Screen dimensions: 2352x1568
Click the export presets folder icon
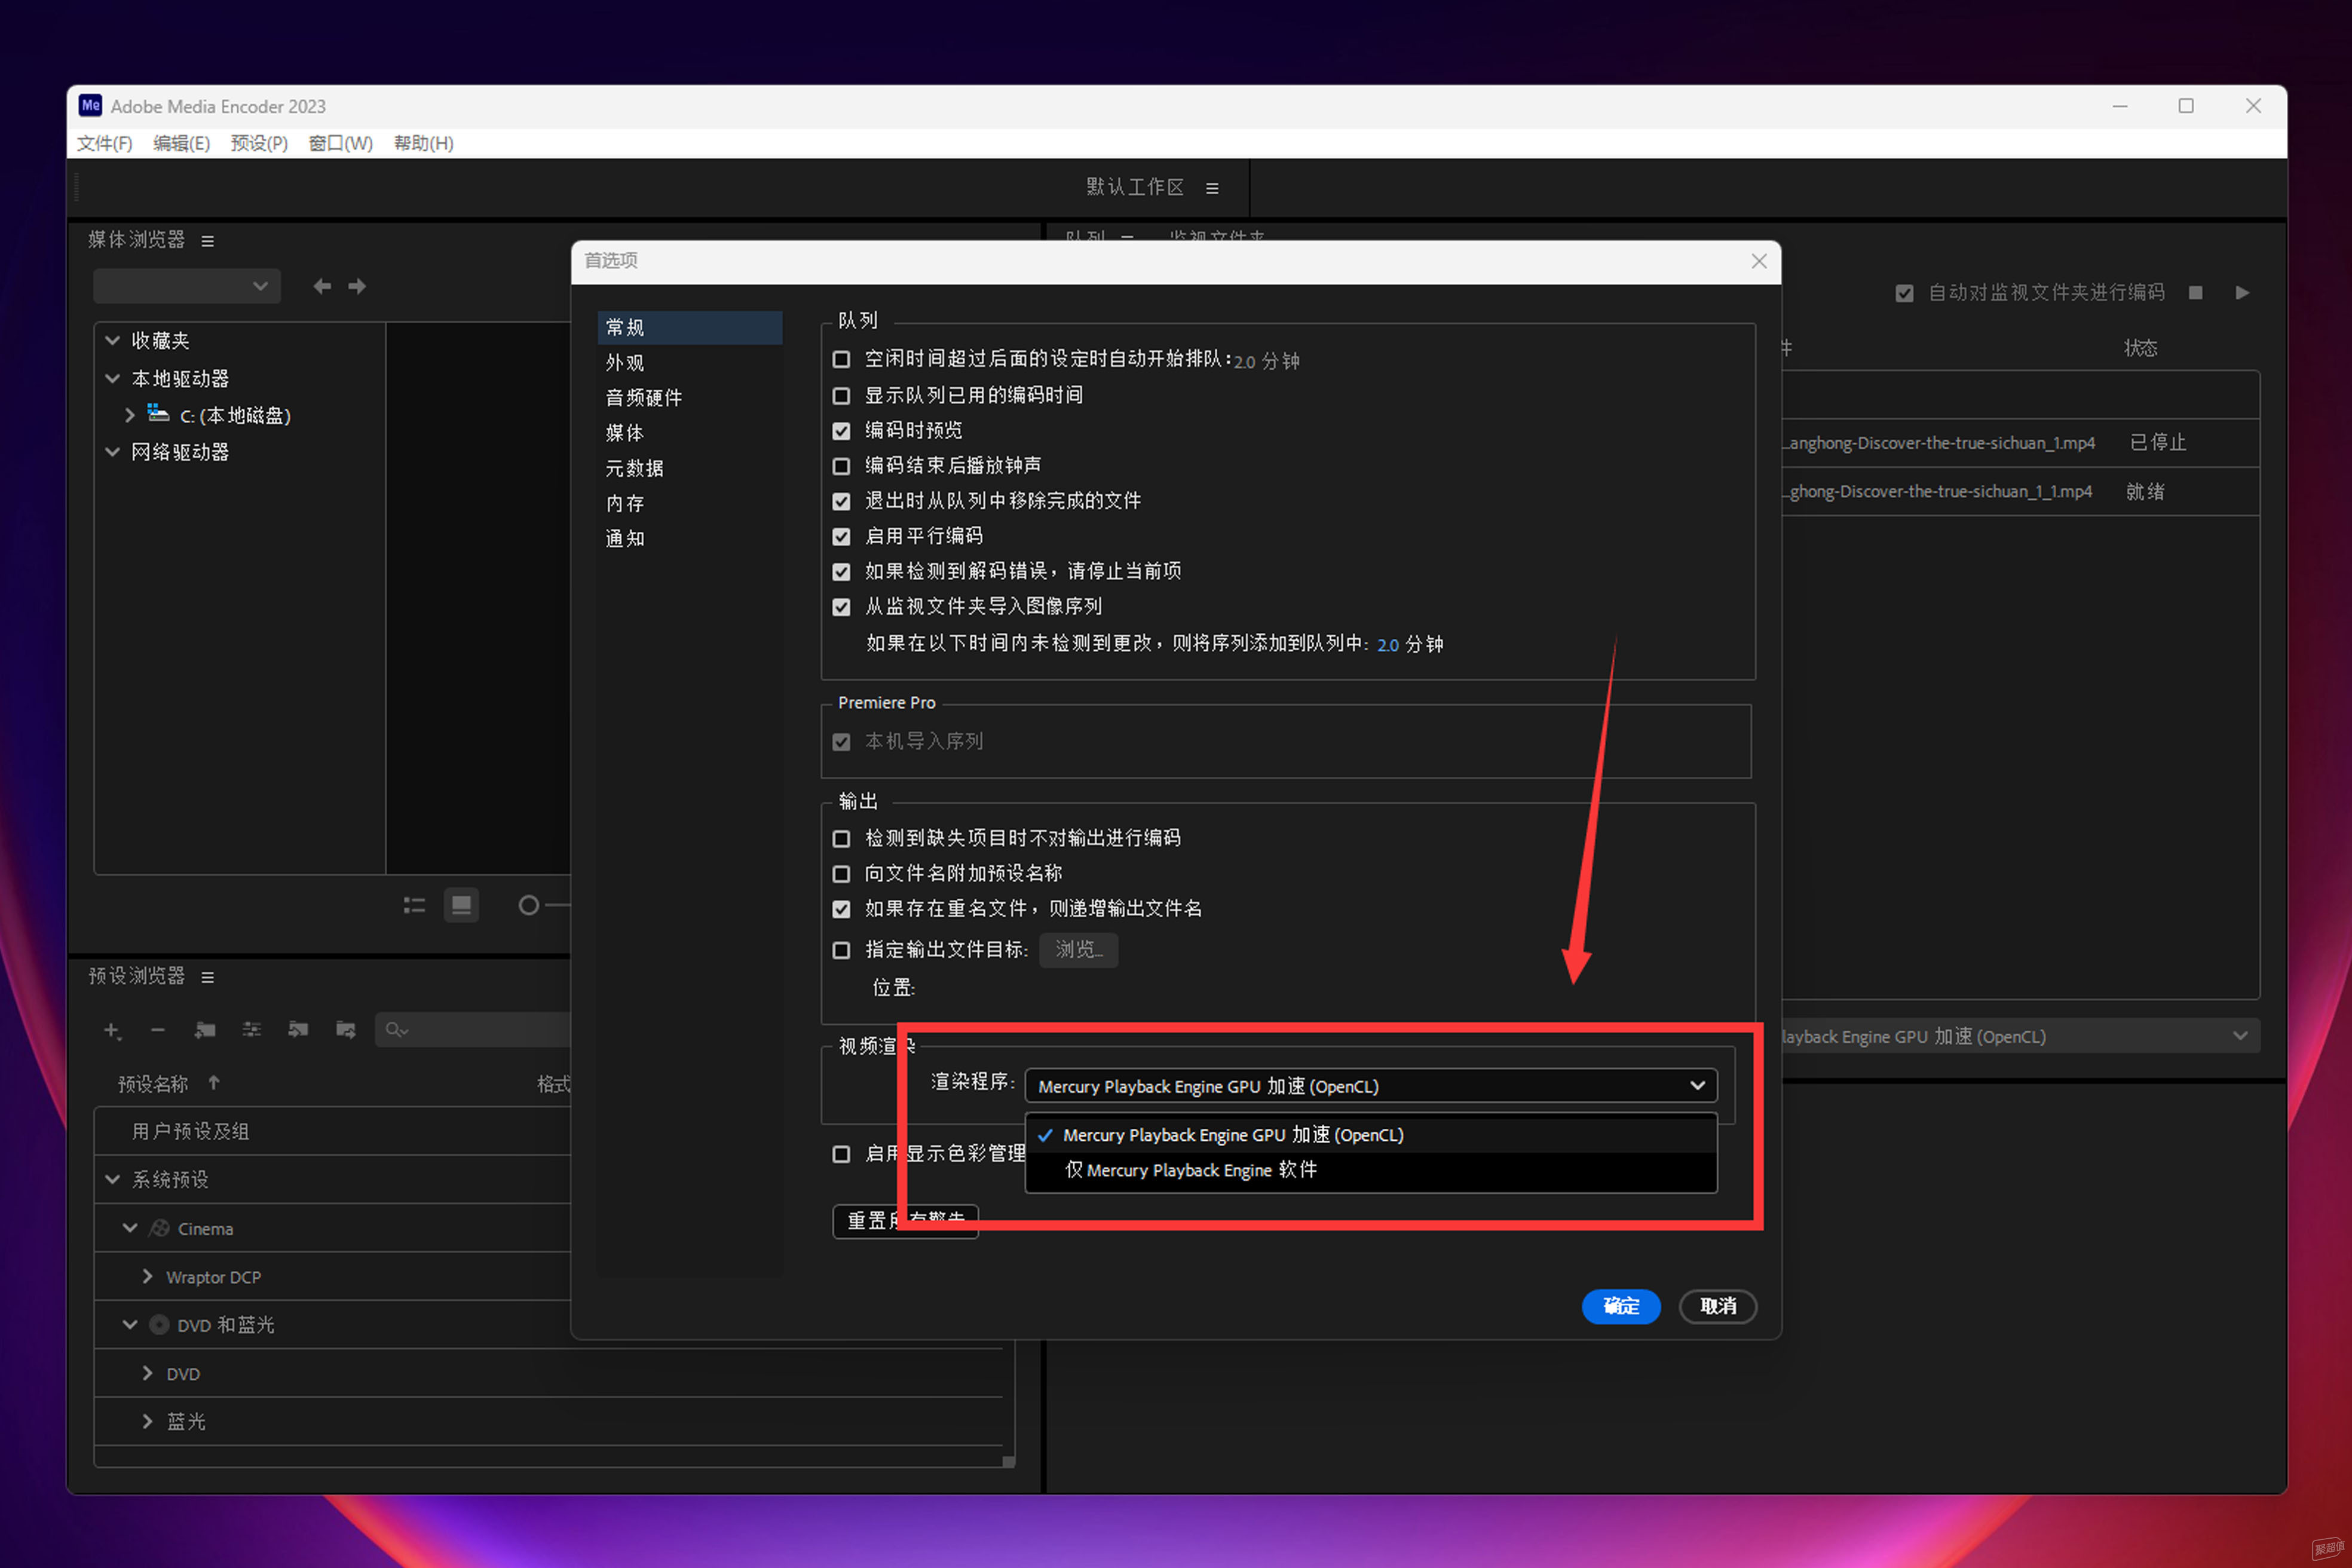click(346, 1030)
